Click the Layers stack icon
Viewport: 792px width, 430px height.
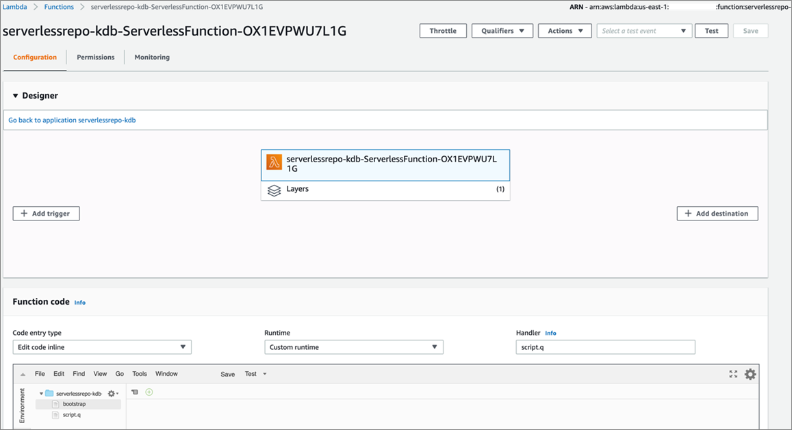tap(274, 190)
